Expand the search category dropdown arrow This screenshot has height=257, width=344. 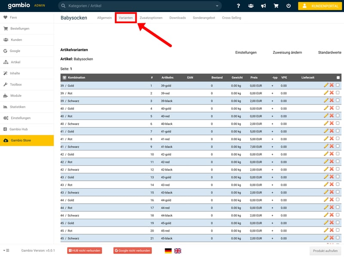(x=217, y=6)
